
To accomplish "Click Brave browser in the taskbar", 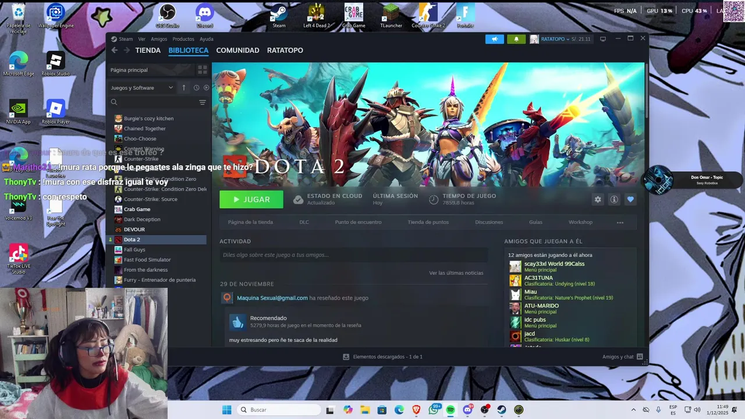I will coord(416,410).
